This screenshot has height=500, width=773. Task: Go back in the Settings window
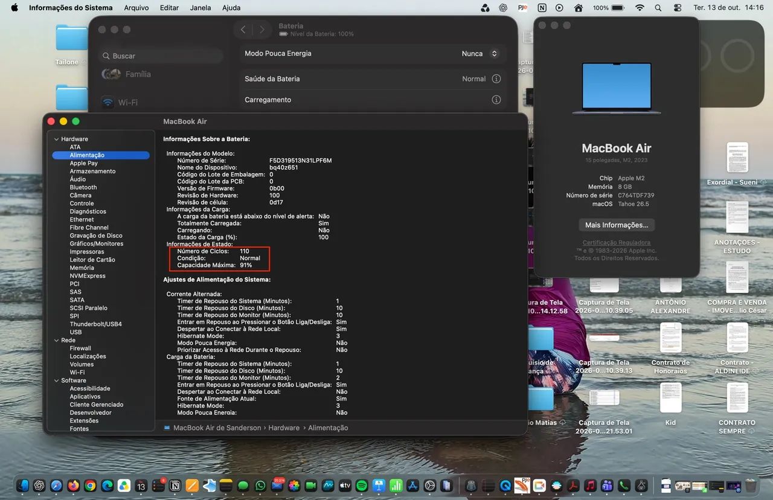(x=243, y=30)
